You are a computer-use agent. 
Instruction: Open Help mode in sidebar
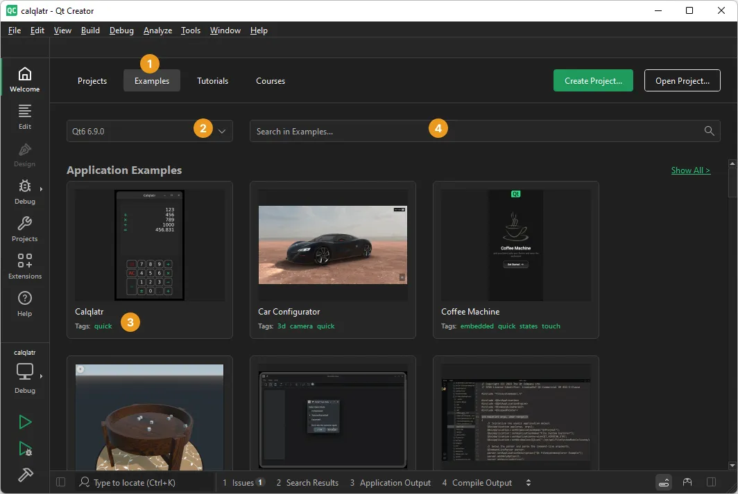coord(24,303)
